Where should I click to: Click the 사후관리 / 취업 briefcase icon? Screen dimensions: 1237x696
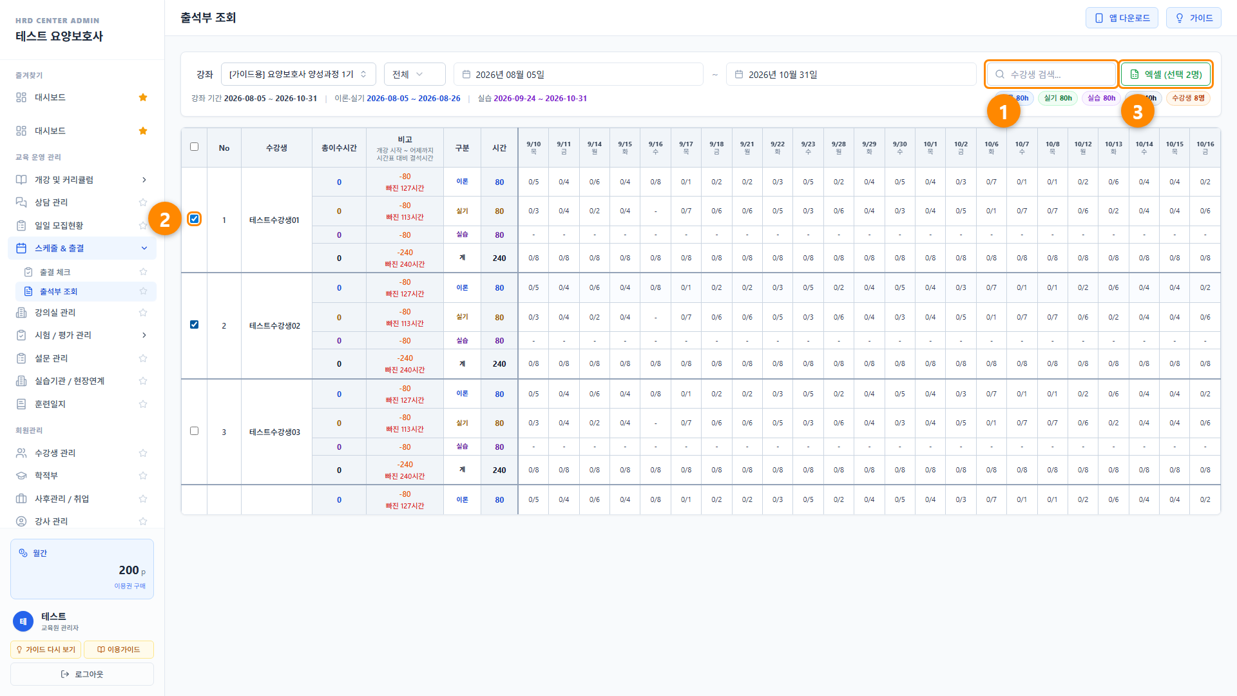(x=21, y=499)
